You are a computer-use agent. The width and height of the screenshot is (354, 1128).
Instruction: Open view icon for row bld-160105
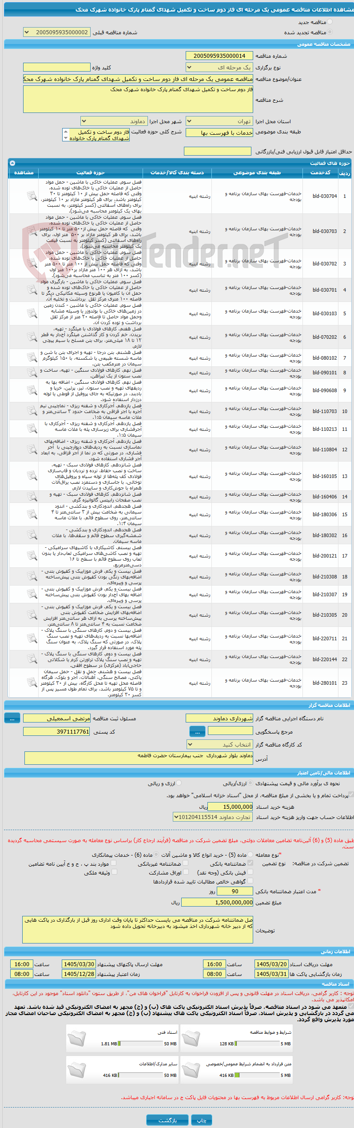[32, 476]
